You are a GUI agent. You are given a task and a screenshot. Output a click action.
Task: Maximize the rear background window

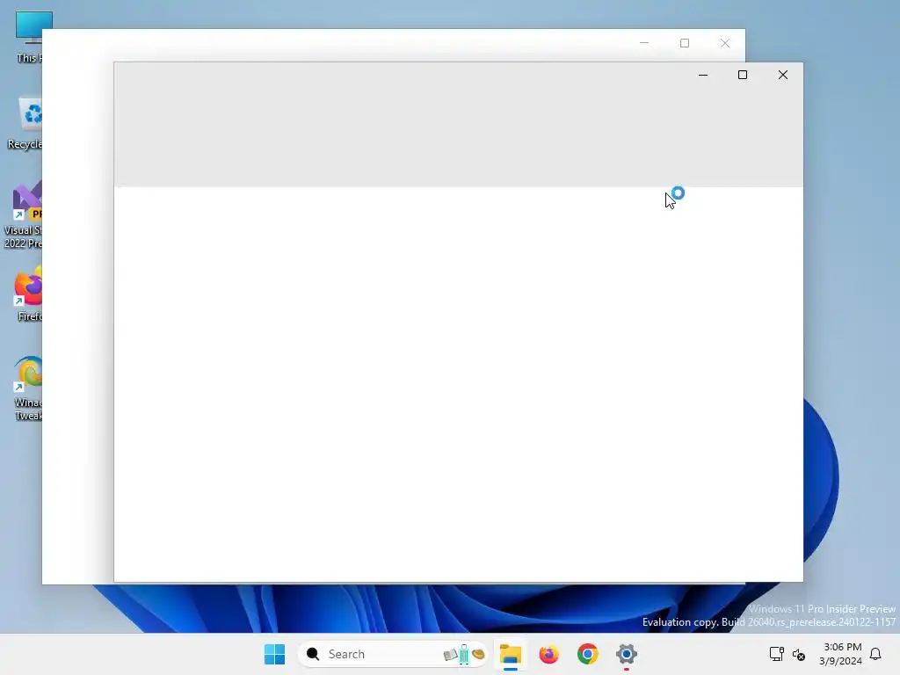click(684, 43)
